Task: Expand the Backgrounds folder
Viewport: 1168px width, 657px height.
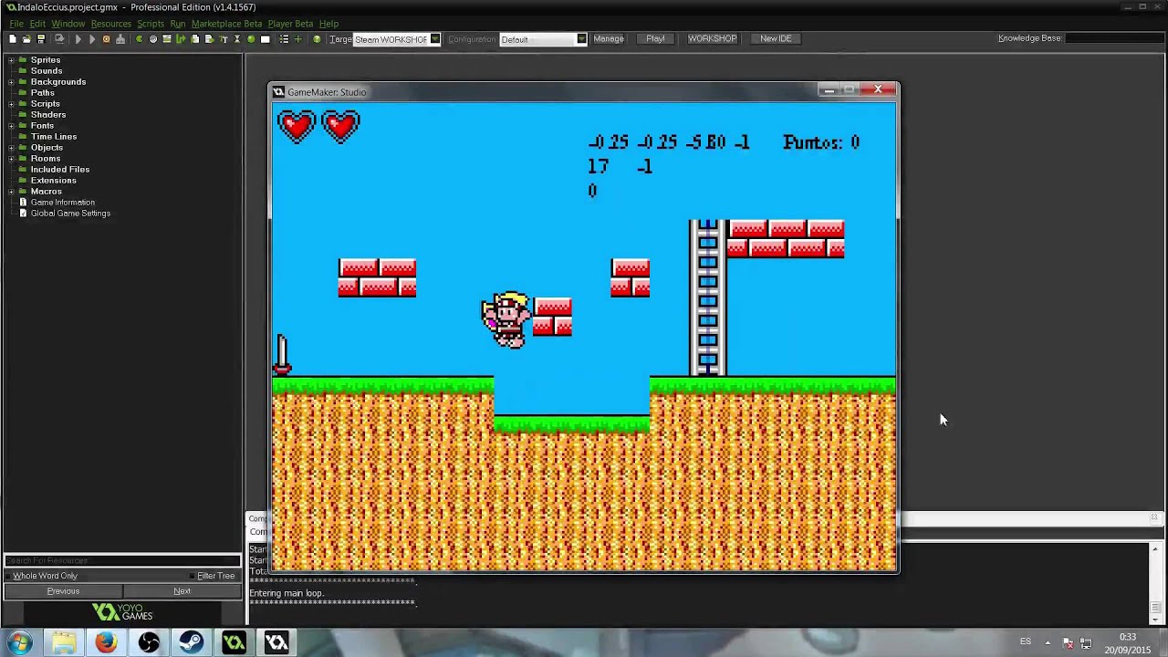Action: (x=11, y=82)
